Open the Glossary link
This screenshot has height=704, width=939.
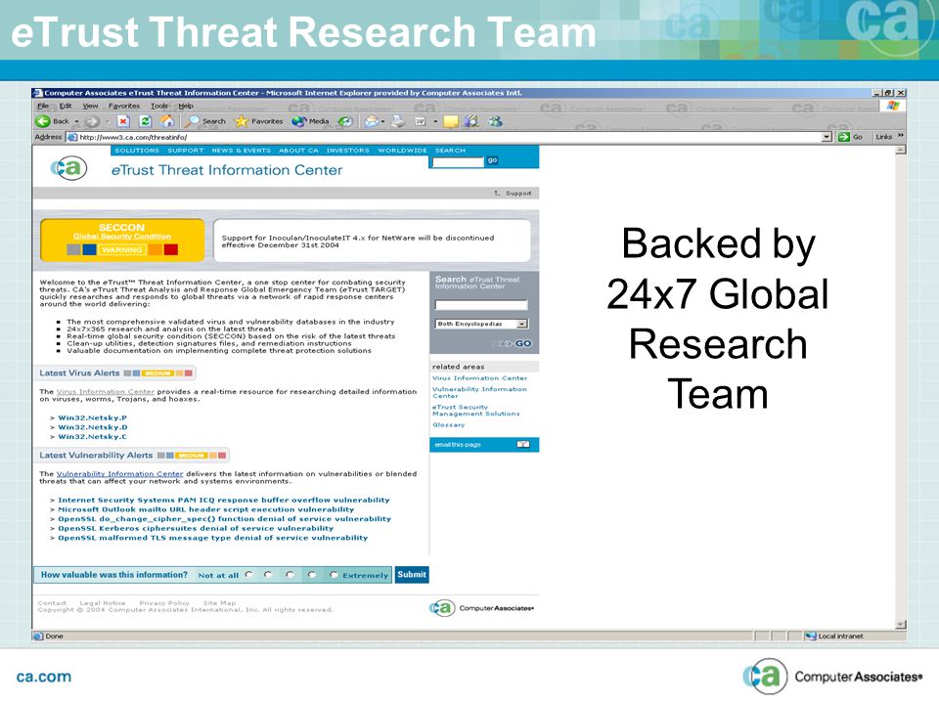449,425
